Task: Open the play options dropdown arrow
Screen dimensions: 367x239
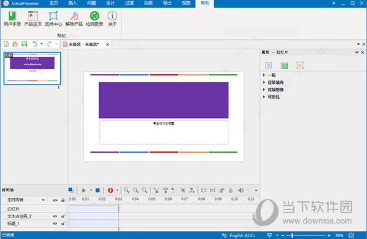Action: point(91,190)
